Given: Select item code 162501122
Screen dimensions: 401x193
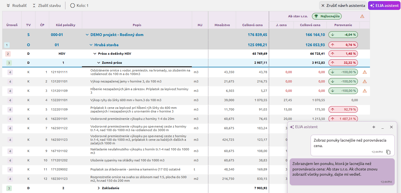Looking at the screenshot, I should point(59,128).
